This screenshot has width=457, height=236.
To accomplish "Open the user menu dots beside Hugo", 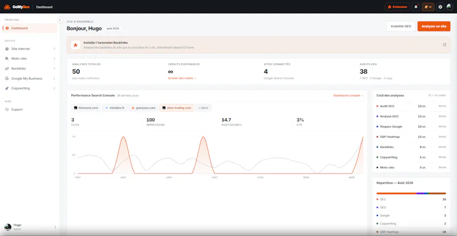I will (55, 227).
